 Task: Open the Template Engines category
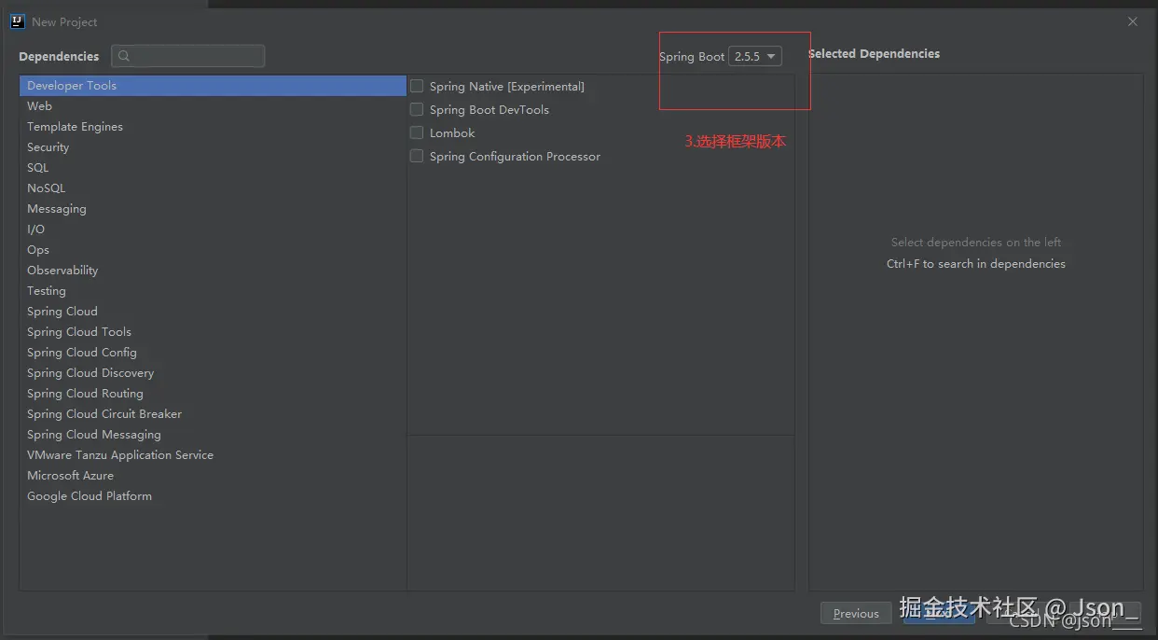coord(213,126)
